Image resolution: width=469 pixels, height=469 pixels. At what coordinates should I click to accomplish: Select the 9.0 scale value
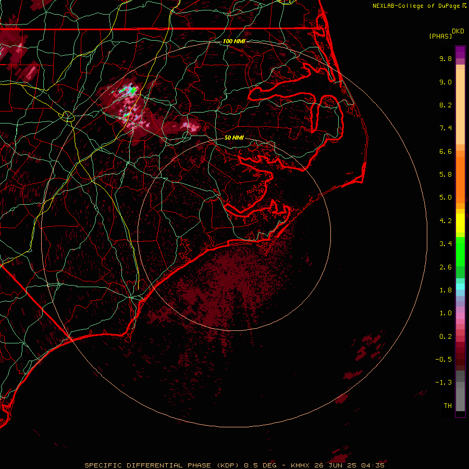(x=446, y=82)
